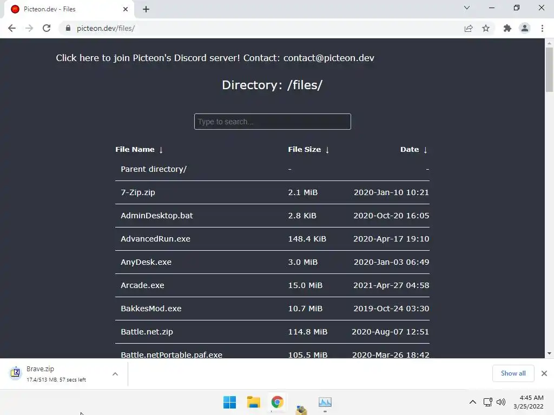
Task: Open the performance monitor taskbar app
Action: pyautogui.click(x=325, y=402)
